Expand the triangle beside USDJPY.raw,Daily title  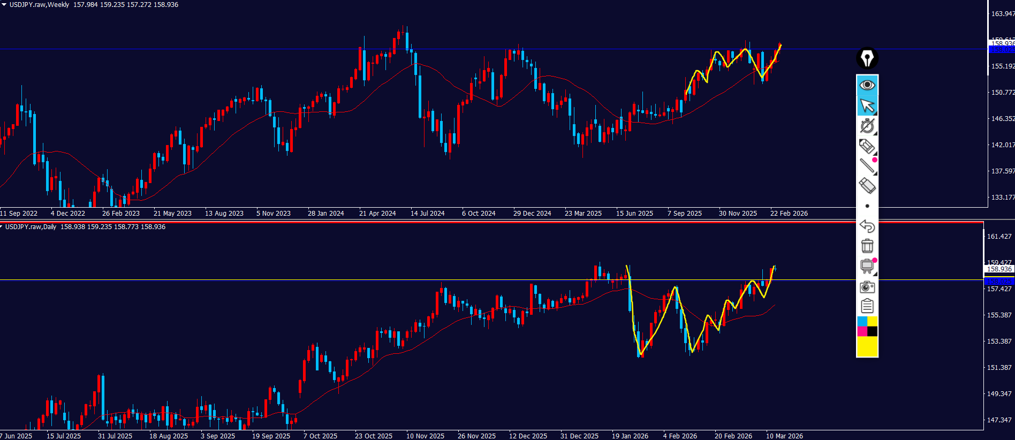(x=2, y=226)
